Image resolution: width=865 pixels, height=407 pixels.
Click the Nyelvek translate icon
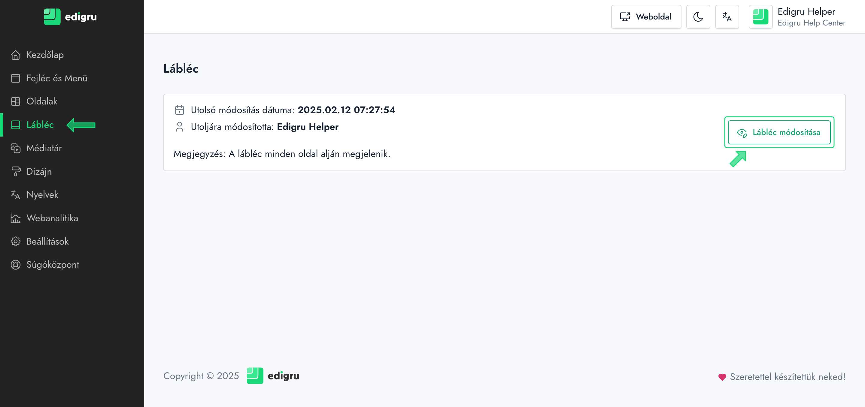15,194
